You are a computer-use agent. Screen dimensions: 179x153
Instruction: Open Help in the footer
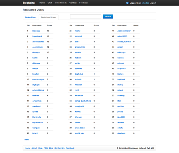coord(40,148)
